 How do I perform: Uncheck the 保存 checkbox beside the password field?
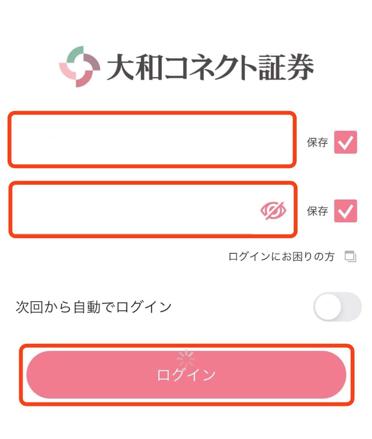click(345, 211)
